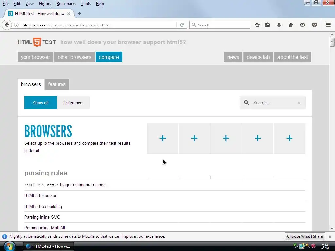This screenshot has width=335, height=251.
Task: Click the scrollbar down arrow
Action: point(332,229)
